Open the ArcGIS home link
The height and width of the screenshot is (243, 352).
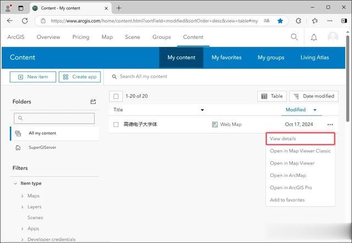click(16, 37)
